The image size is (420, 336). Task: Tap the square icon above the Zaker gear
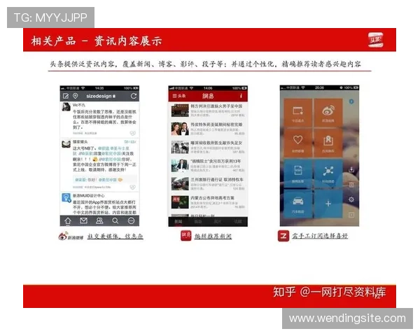click(x=351, y=185)
